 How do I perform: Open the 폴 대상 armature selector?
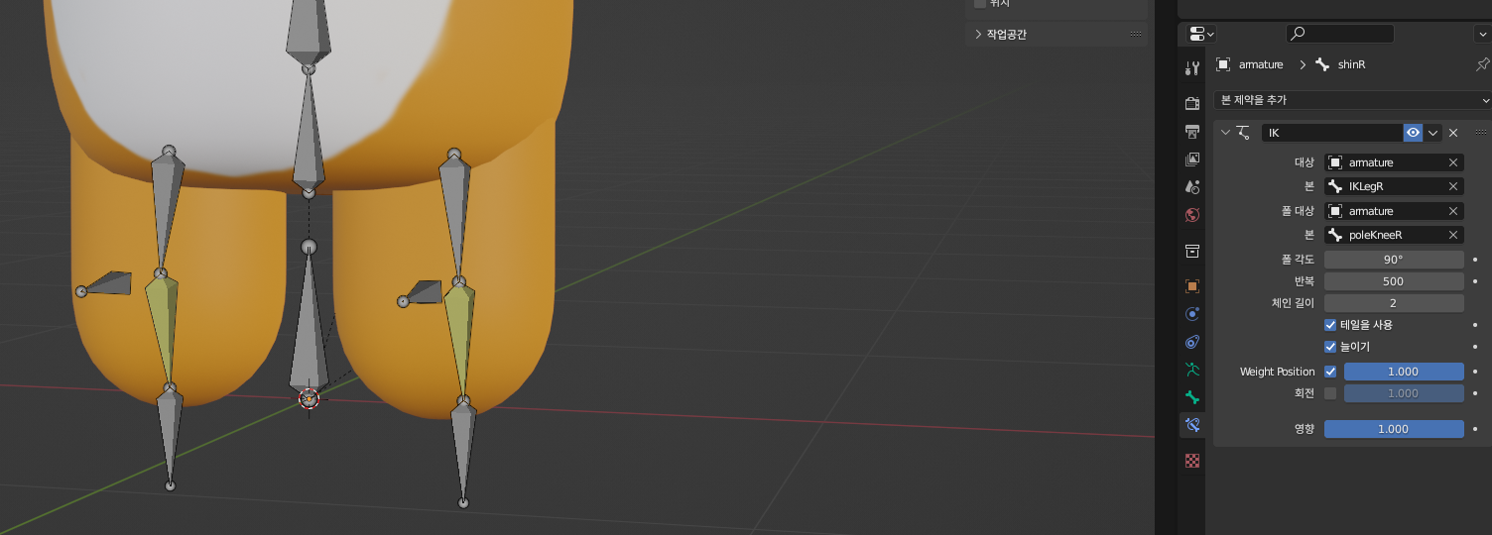[1385, 211]
